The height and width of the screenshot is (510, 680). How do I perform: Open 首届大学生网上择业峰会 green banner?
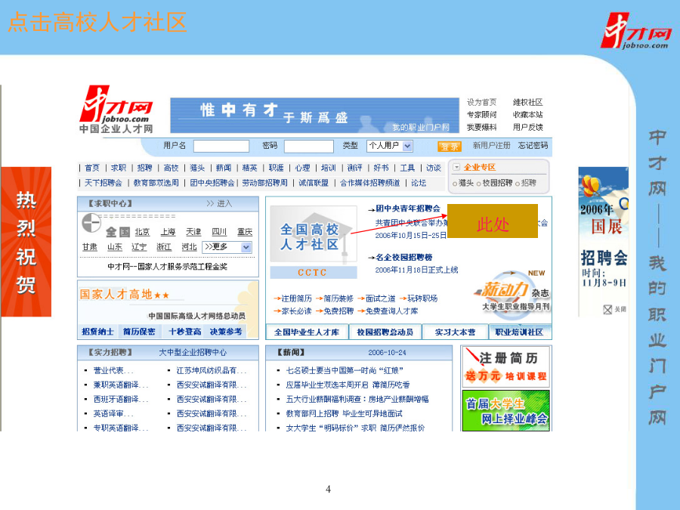[x=506, y=411]
